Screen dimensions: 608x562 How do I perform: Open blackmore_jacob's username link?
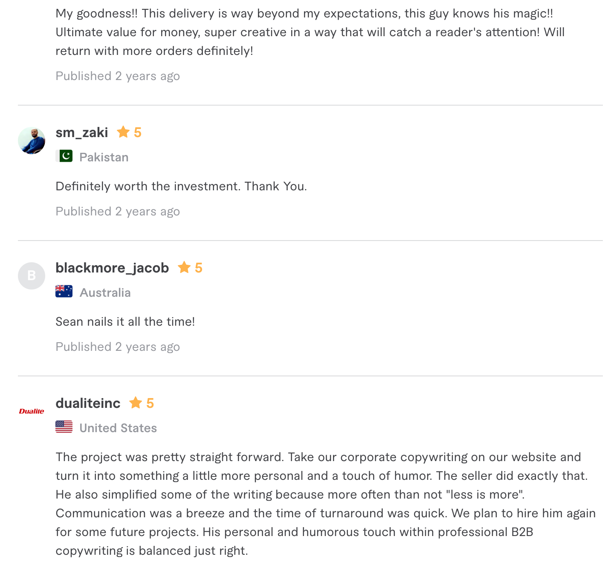click(x=112, y=268)
